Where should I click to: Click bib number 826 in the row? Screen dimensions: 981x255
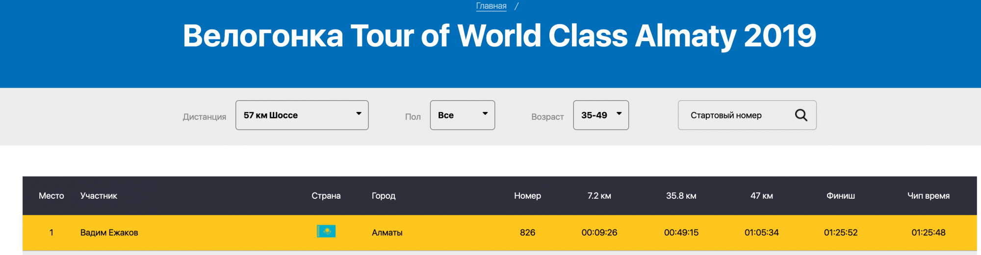point(527,232)
